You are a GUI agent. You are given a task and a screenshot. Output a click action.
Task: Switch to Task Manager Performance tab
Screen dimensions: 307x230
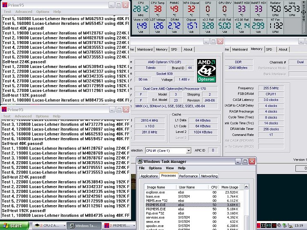pyautogui.click(x=188, y=176)
